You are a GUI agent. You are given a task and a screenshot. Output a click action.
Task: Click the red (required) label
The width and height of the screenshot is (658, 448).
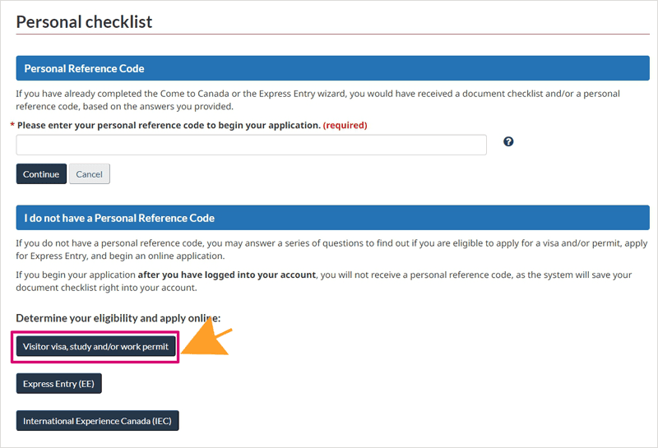(x=345, y=125)
